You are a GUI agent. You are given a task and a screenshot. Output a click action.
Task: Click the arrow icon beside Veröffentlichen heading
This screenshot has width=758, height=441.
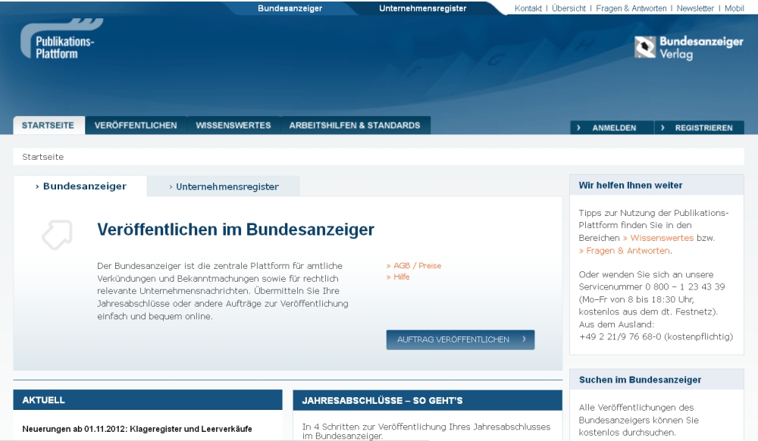tap(57, 235)
